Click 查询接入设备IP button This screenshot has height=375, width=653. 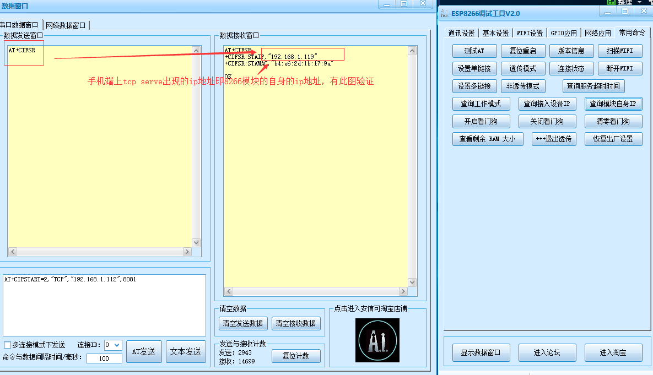coord(547,104)
